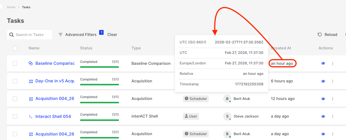Click the Day-One in v5 acquisition icon
Viewport: 346px width, 140px height.
click(31, 81)
